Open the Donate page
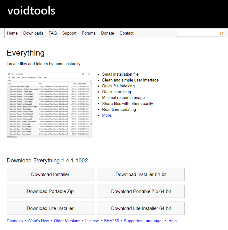Screen dimensions: 228x230 108,33
